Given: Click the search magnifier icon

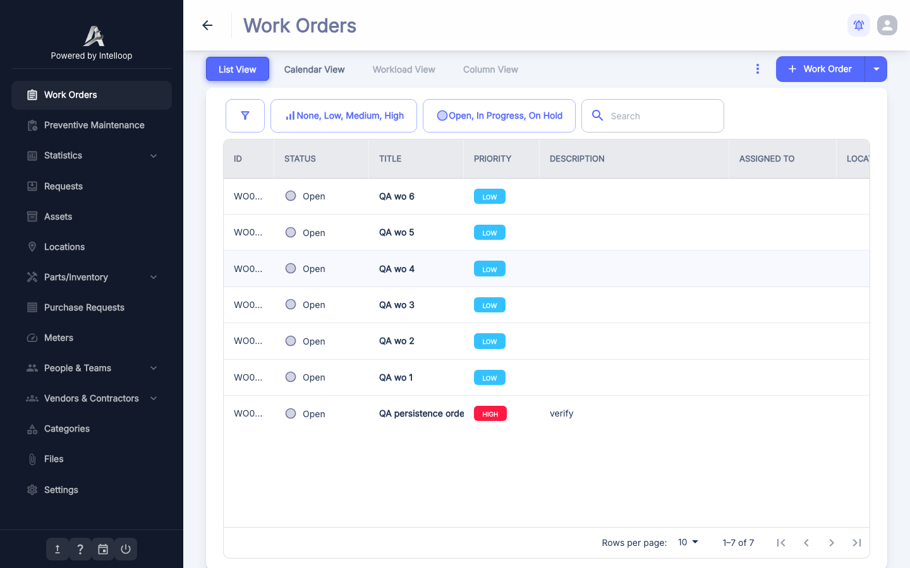Looking at the screenshot, I should [x=597, y=115].
